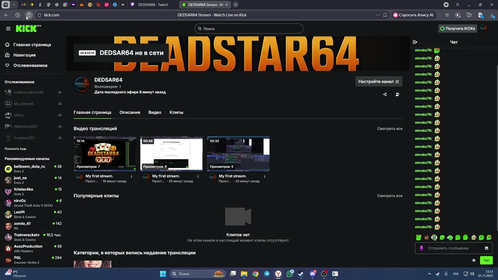Toggle notifications for Evelone251
This screenshot has width=498, height=280.
tap(60, 138)
